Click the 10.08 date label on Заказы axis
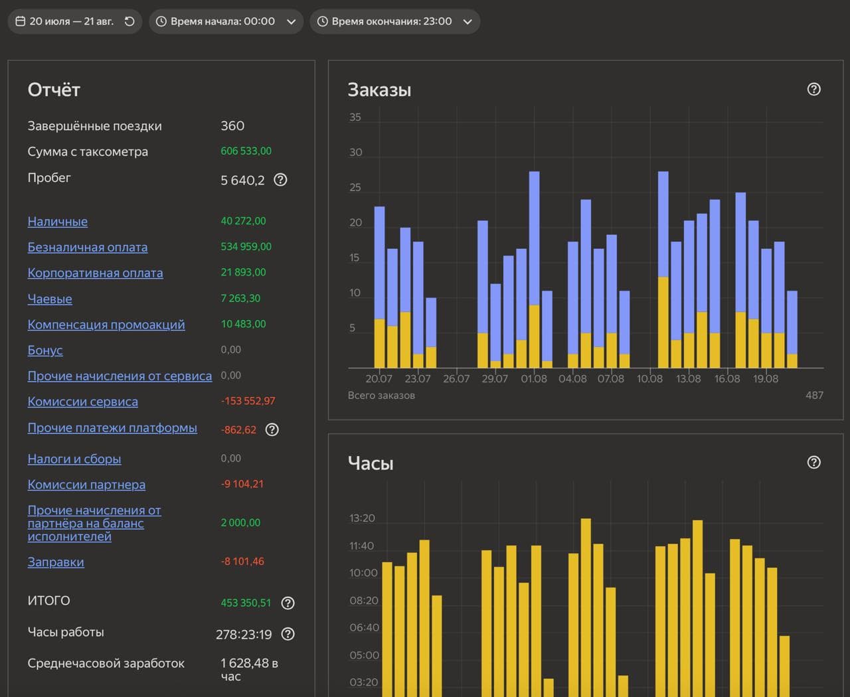 [649, 379]
